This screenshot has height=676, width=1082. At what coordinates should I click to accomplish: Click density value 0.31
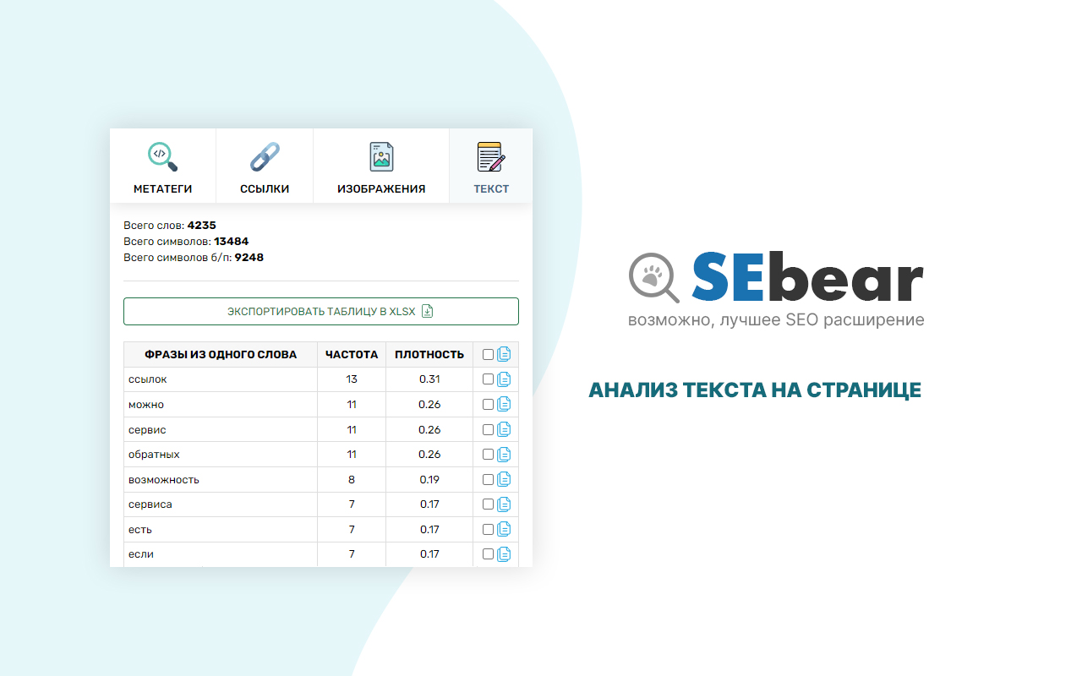coord(429,379)
